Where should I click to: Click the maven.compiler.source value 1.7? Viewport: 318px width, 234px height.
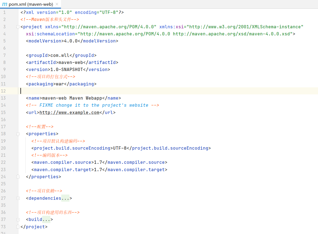[x=98, y=162]
